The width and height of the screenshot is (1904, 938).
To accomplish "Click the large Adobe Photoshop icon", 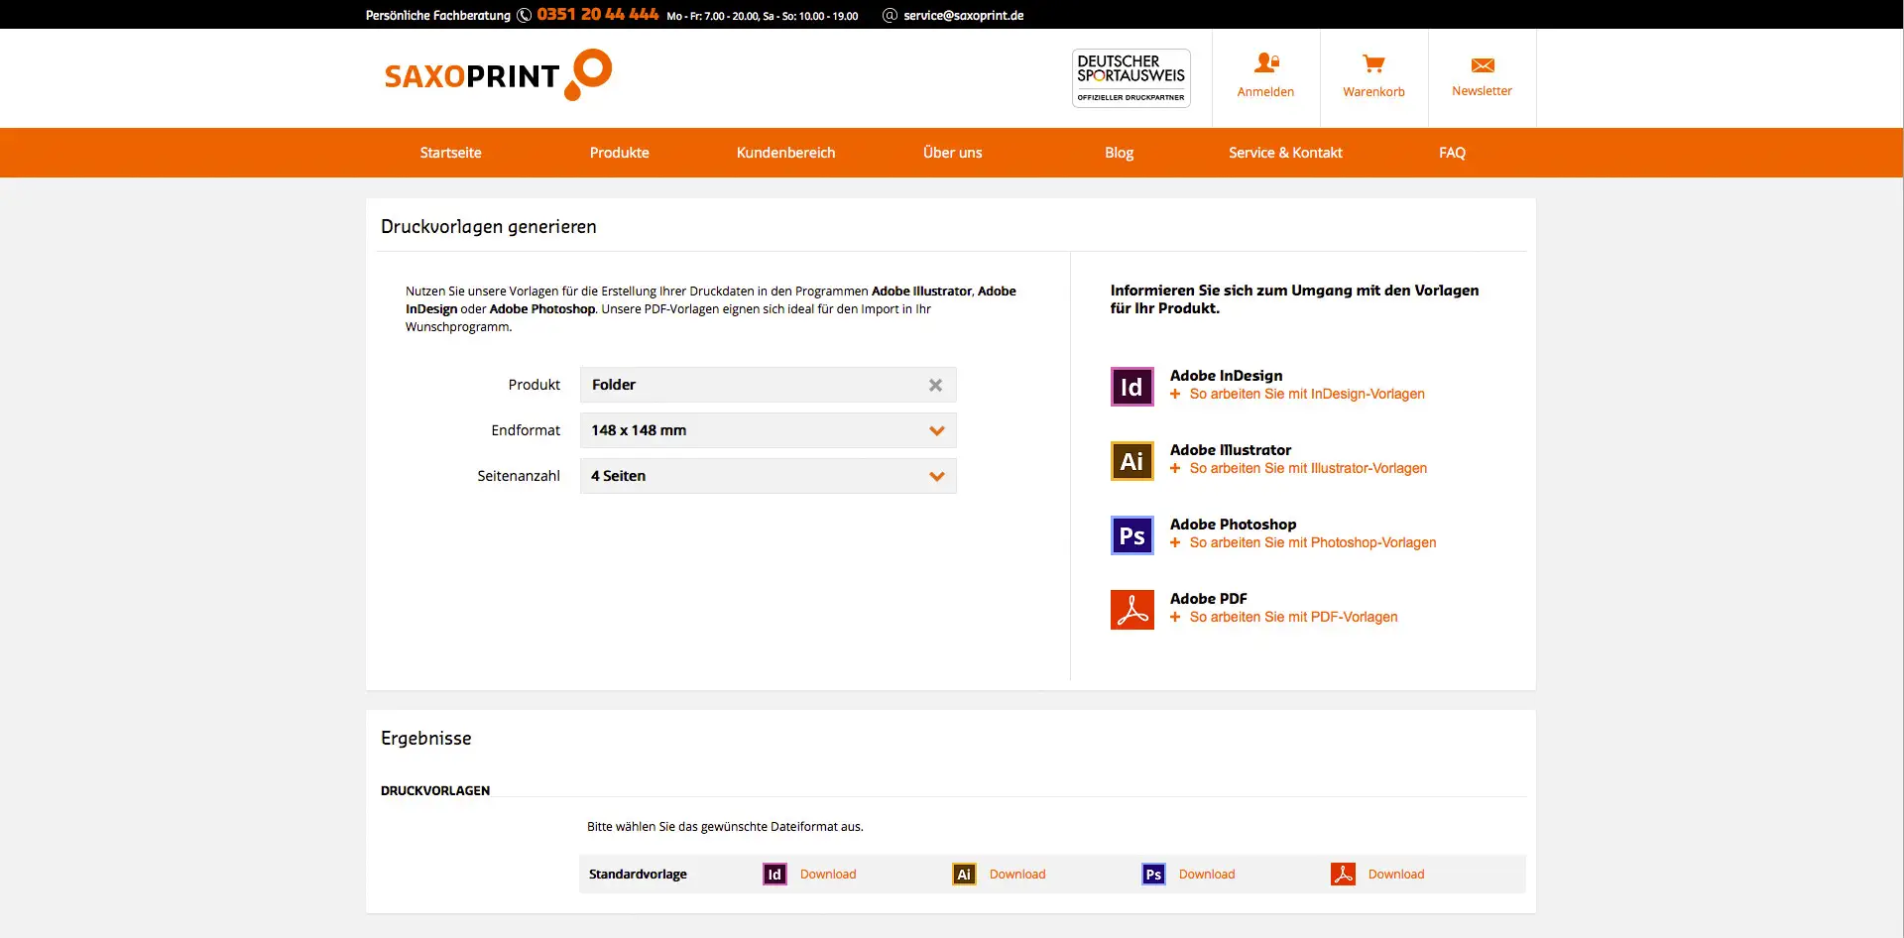I will pos(1131,535).
